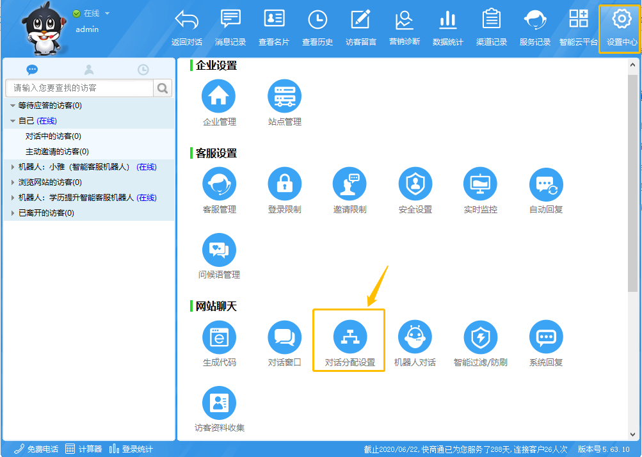Open 实时监控 icon

click(480, 184)
